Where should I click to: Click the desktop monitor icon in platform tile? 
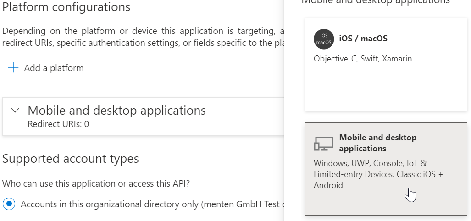(324, 144)
